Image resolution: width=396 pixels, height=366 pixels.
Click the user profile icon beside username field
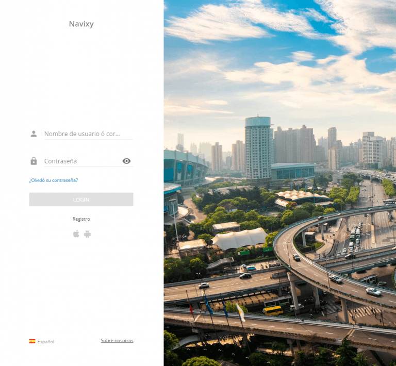pyautogui.click(x=34, y=134)
